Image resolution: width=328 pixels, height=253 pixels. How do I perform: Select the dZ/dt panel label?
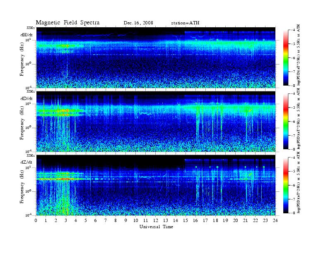[27, 162]
